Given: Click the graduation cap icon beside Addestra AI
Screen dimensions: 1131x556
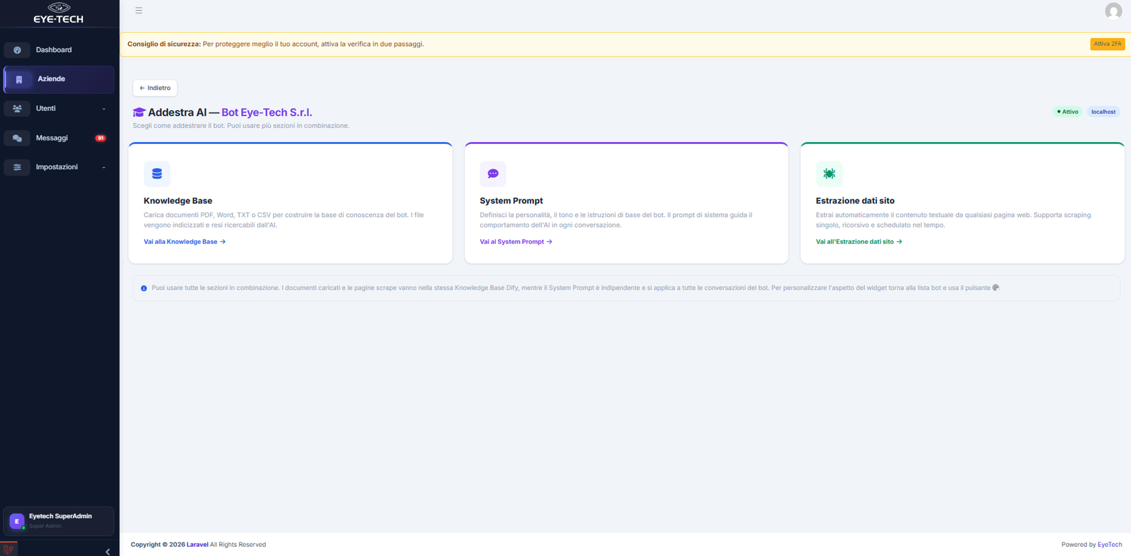Looking at the screenshot, I should click(x=139, y=113).
